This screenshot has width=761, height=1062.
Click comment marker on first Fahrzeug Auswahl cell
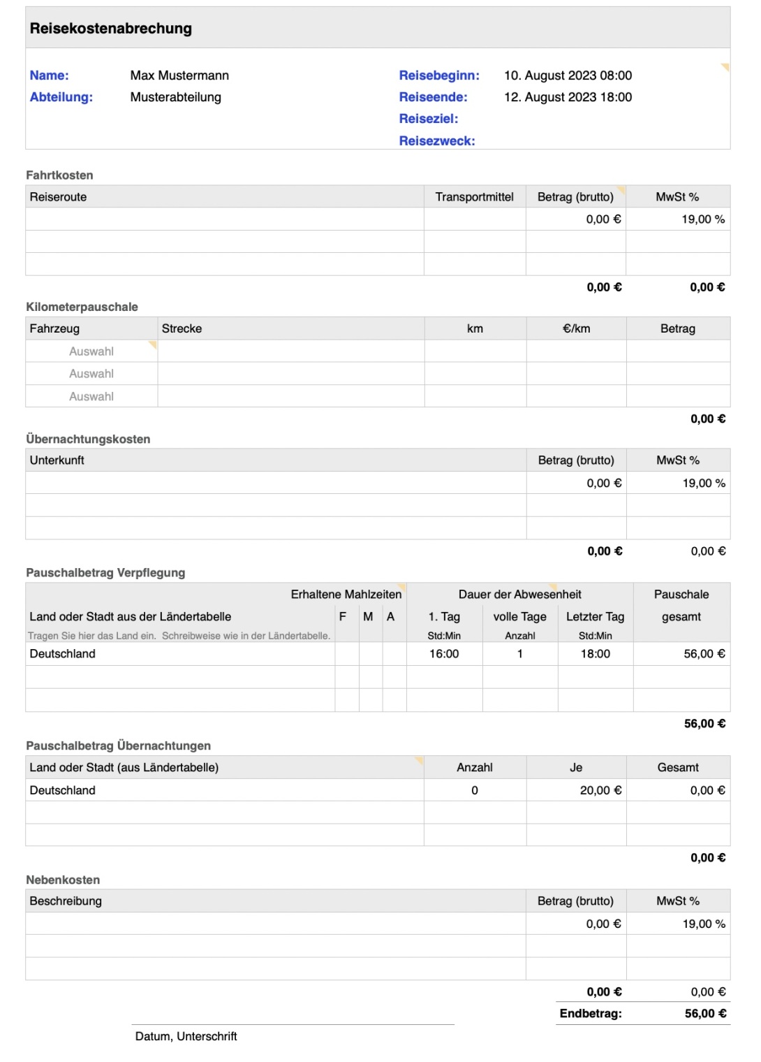click(153, 344)
